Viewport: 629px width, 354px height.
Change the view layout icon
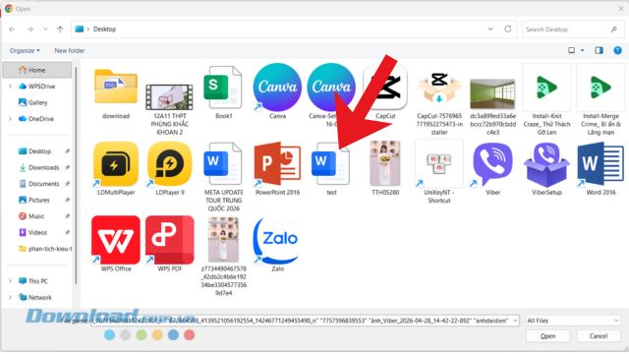[x=572, y=50]
